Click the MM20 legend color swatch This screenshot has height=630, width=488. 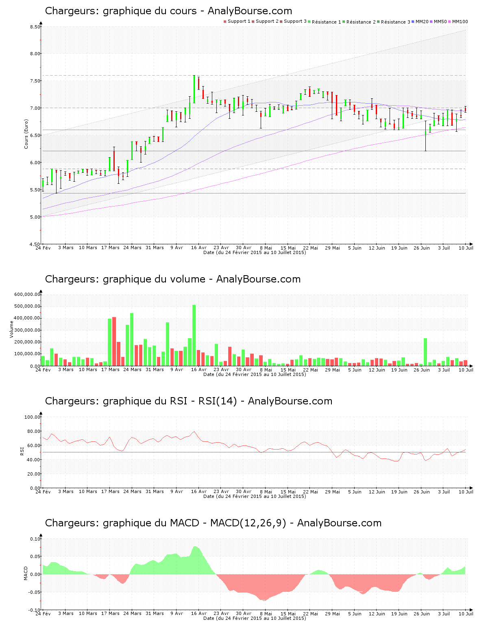pos(414,22)
